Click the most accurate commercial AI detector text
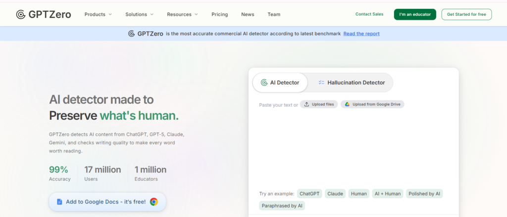 pyautogui.click(x=253, y=34)
